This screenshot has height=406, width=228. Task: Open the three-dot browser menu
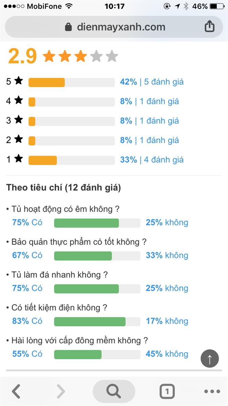click(212, 391)
